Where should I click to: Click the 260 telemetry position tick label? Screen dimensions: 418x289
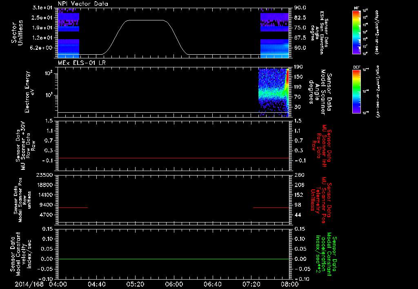(x=298, y=175)
